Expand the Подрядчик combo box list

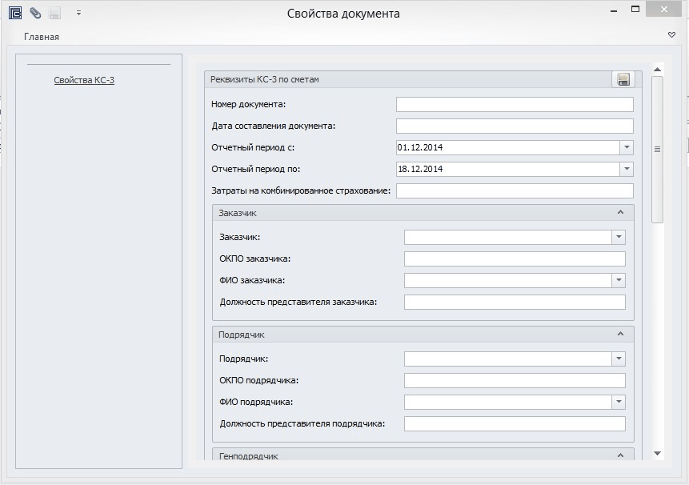[x=618, y=359]
